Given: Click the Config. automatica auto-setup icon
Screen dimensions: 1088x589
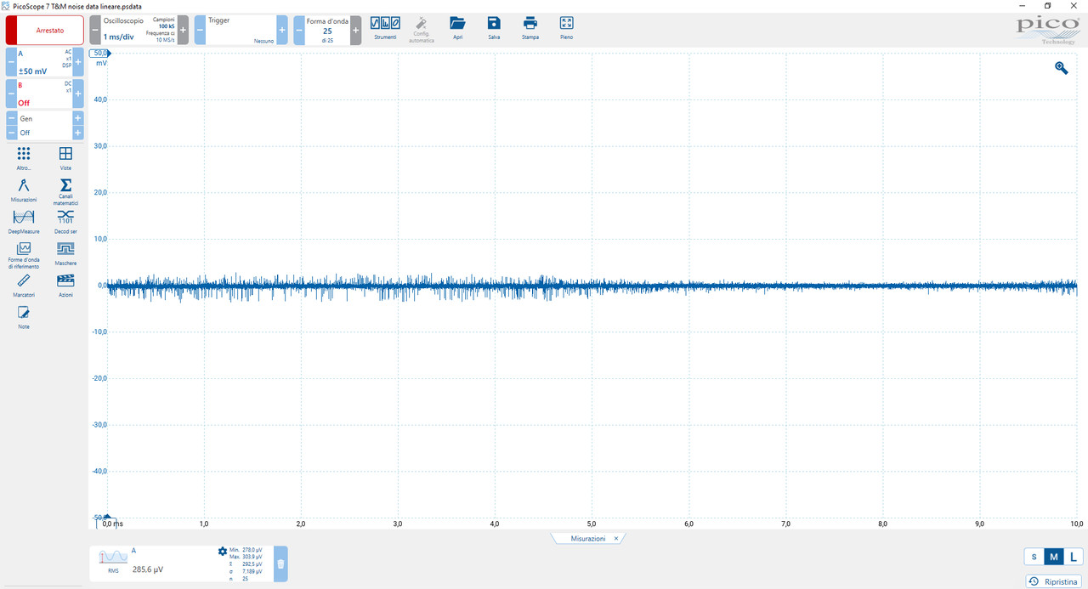Looking at the screenshot, I should (x=422, y=30).
